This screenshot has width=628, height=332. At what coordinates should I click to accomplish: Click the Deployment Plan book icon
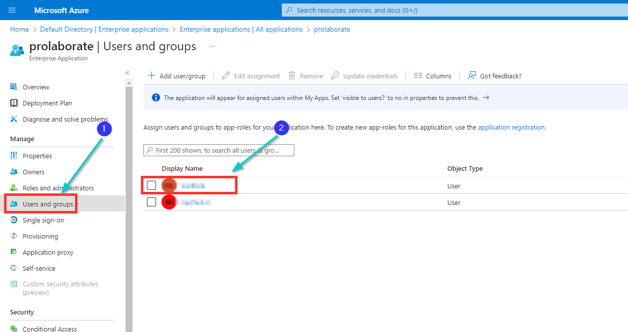pos(14,103)
